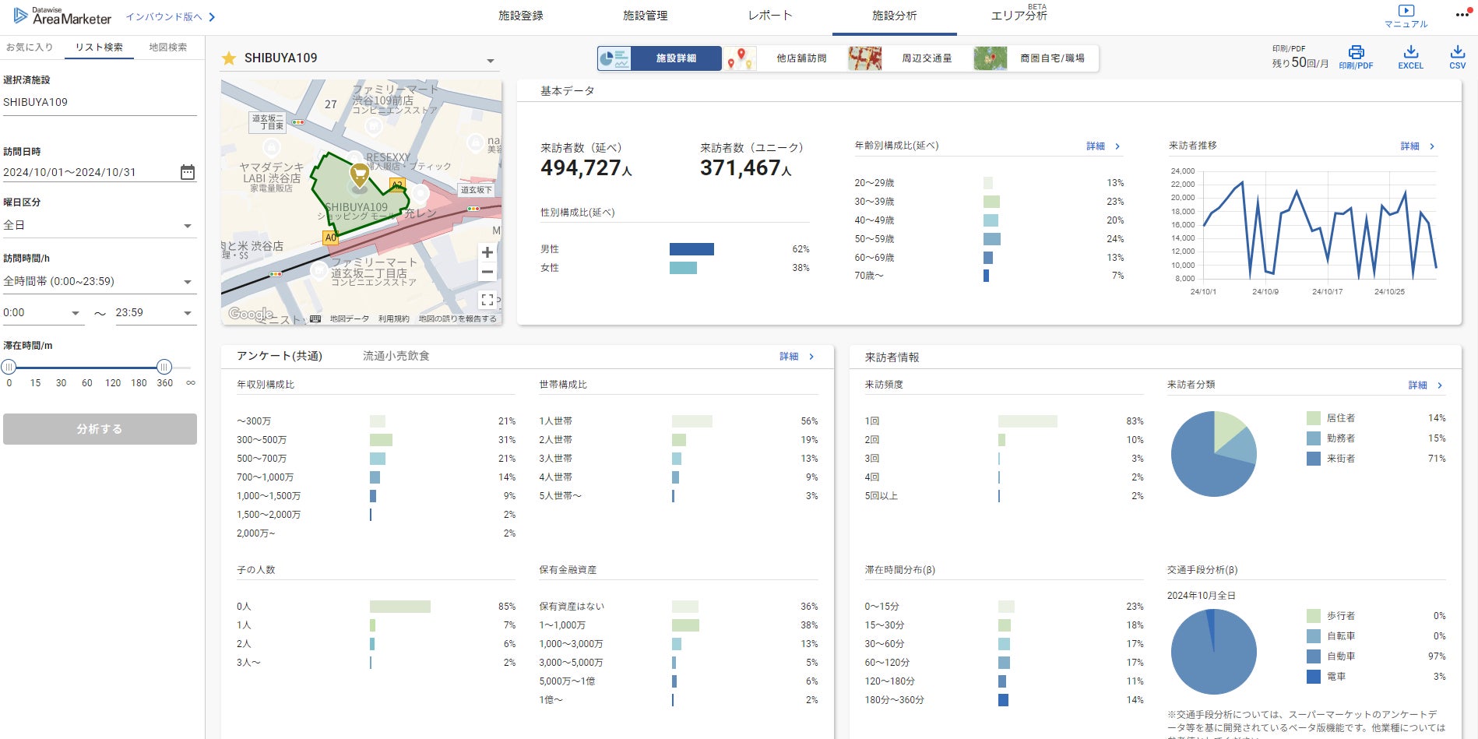
Task: Go to the エリア分析 tab
Action: (x=1019, y=16)
